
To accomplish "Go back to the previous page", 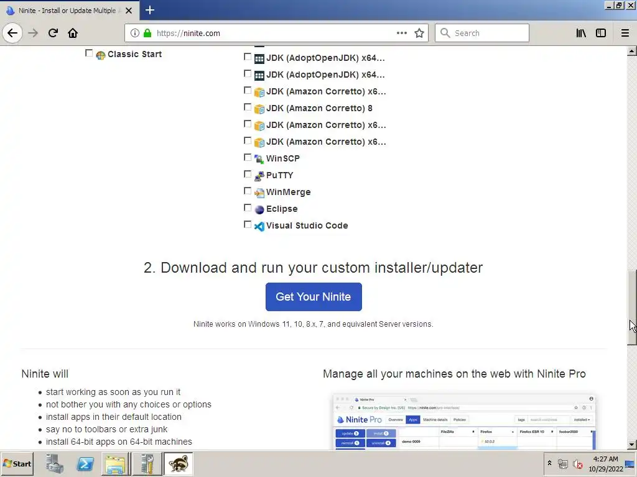I will point(12,33).
